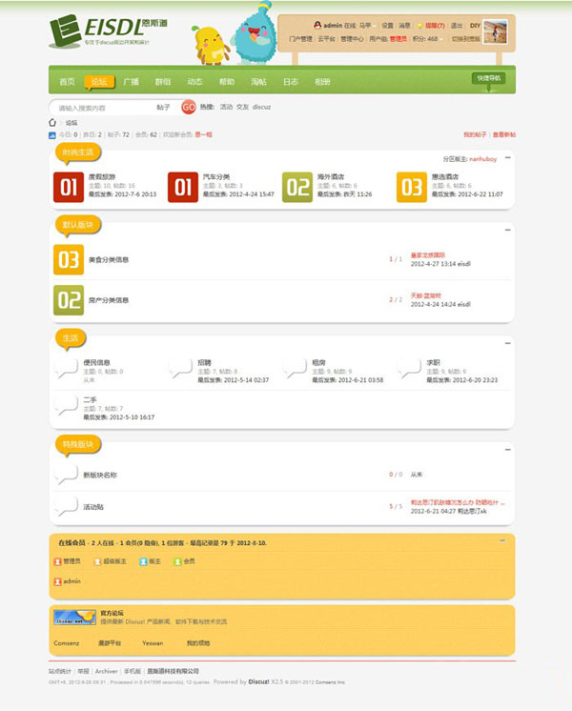Open the 惠选酒店 forum via its yellow 03 icon
The image size is (572, 711).
(x=412, y=187)
